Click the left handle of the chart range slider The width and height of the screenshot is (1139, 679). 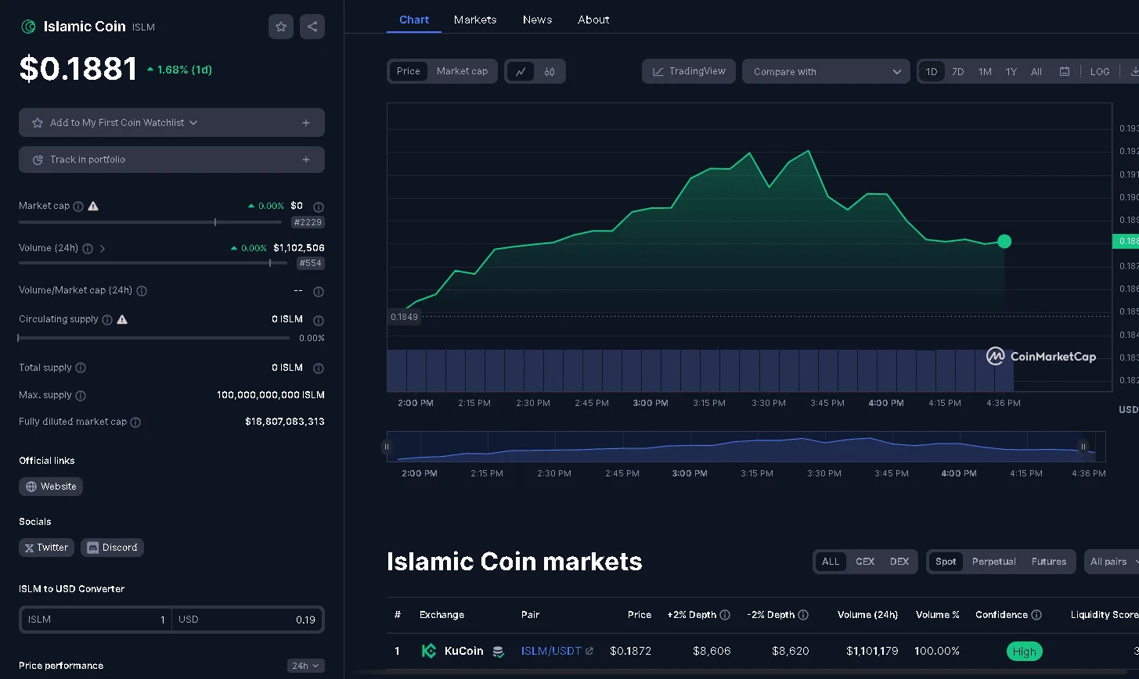[x=386, y=447]
